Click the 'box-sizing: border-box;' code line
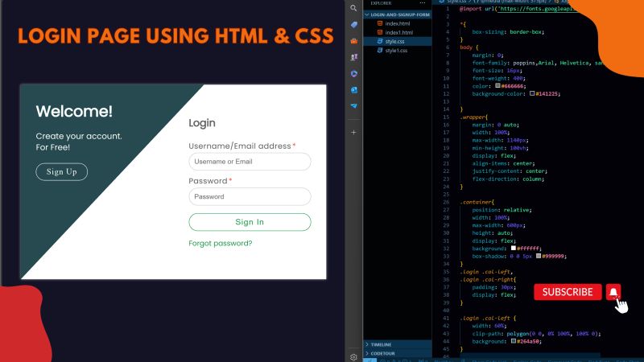The image size is (644, 362). pos(508,32)
